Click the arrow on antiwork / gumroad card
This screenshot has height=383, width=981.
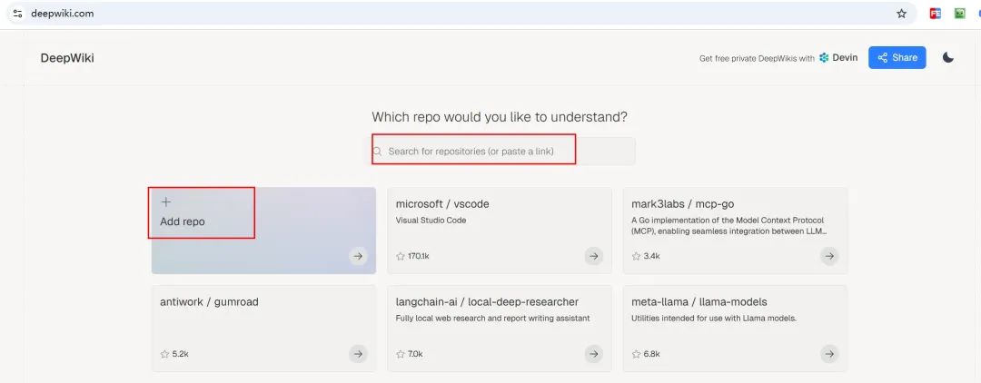click(x=358, y=354)
